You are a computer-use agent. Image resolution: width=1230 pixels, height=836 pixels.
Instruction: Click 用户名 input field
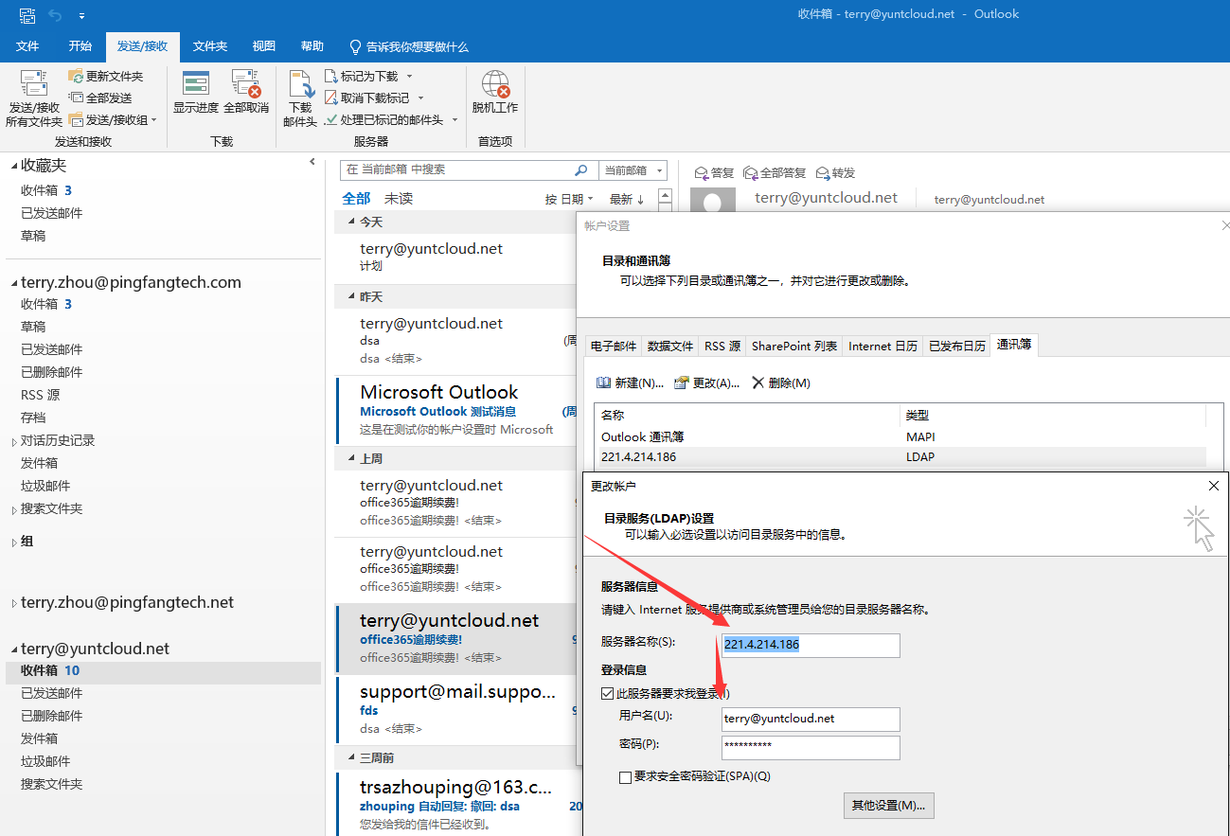[811, 719]
